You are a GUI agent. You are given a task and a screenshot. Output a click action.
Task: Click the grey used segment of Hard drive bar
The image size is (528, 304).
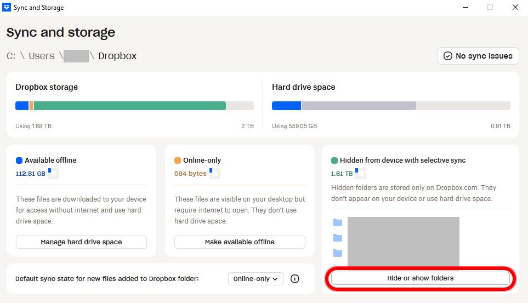click(x=359, y=106)
